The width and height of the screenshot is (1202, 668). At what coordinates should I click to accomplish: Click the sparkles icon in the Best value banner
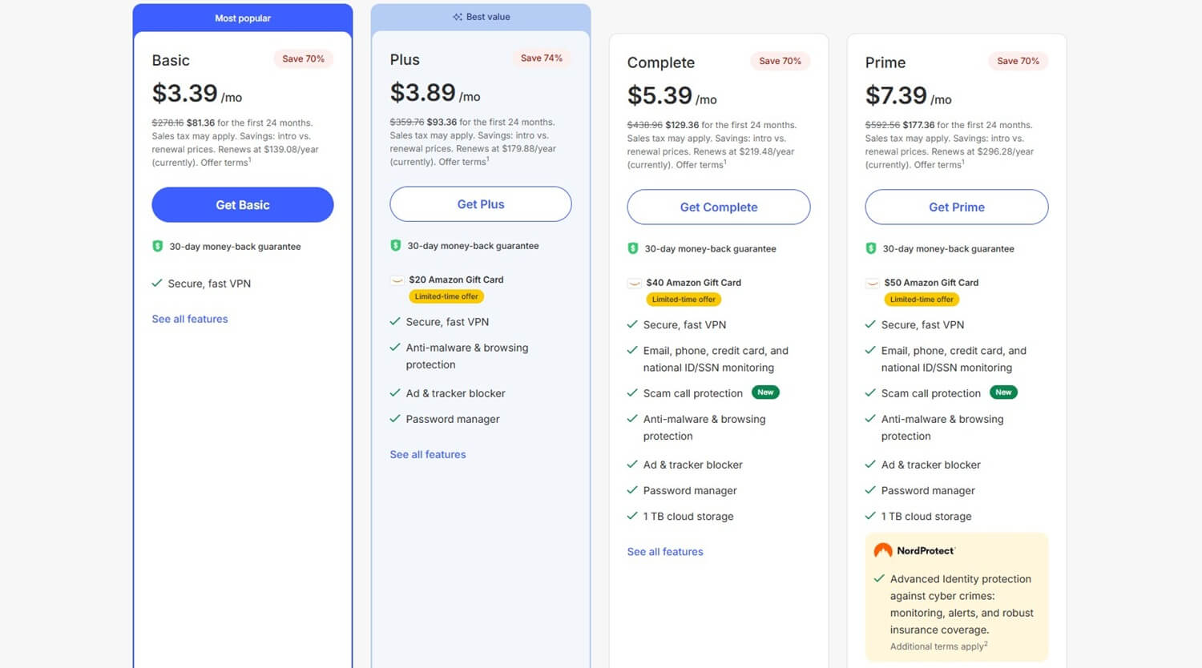(457, 16)
